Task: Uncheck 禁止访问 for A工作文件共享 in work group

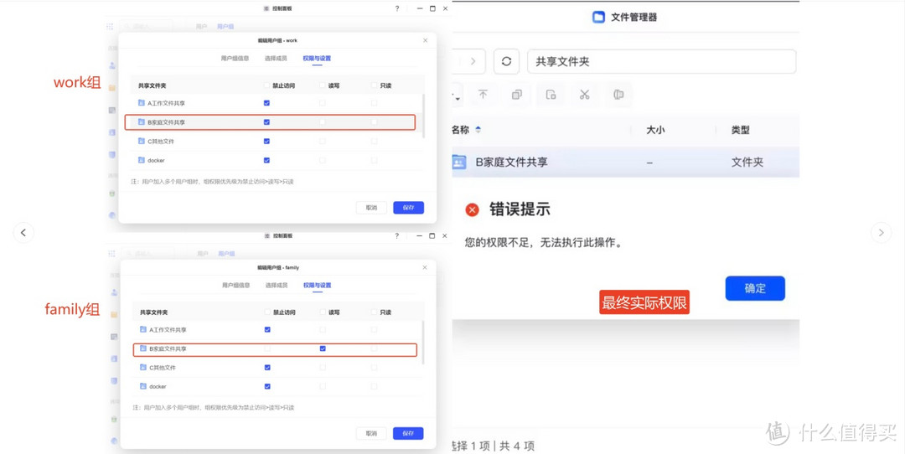Action: pos(266,103)
